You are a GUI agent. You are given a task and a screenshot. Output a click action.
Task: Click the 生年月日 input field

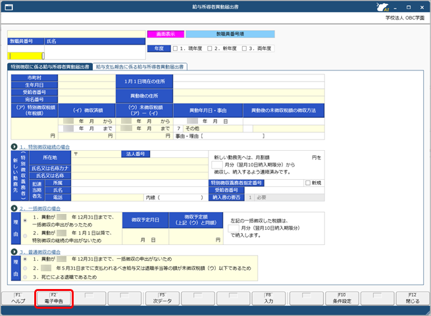[x=87, y=85]
